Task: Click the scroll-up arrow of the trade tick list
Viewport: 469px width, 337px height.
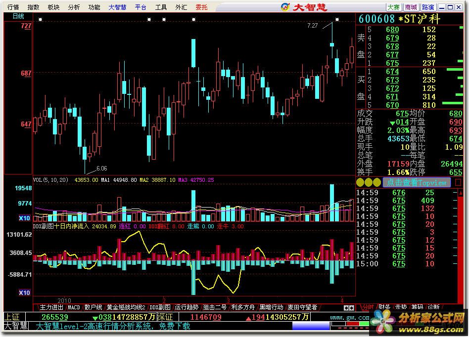Action: coord(461,193)
